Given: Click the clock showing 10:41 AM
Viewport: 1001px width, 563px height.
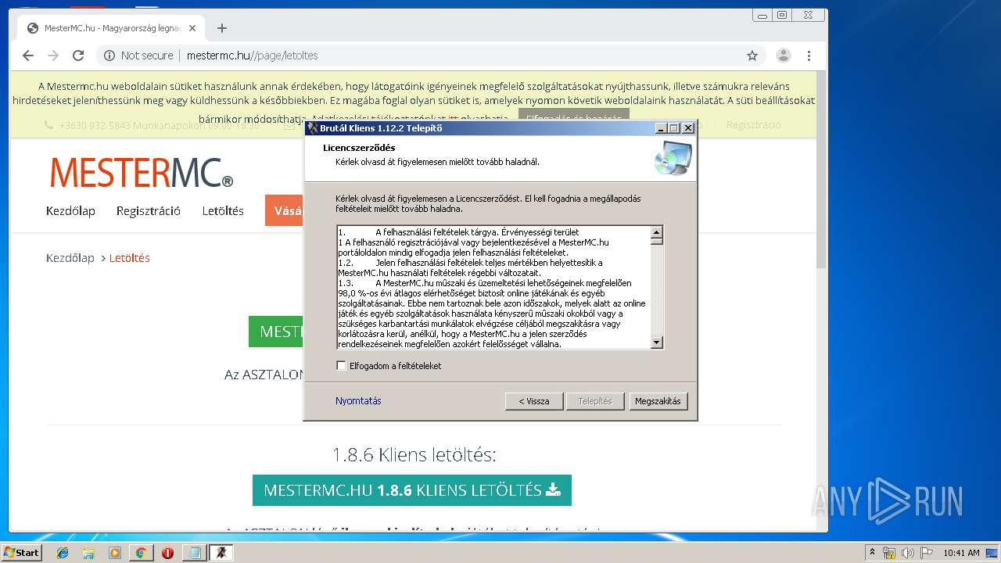Looking at the screenshot, I should 961,553.
